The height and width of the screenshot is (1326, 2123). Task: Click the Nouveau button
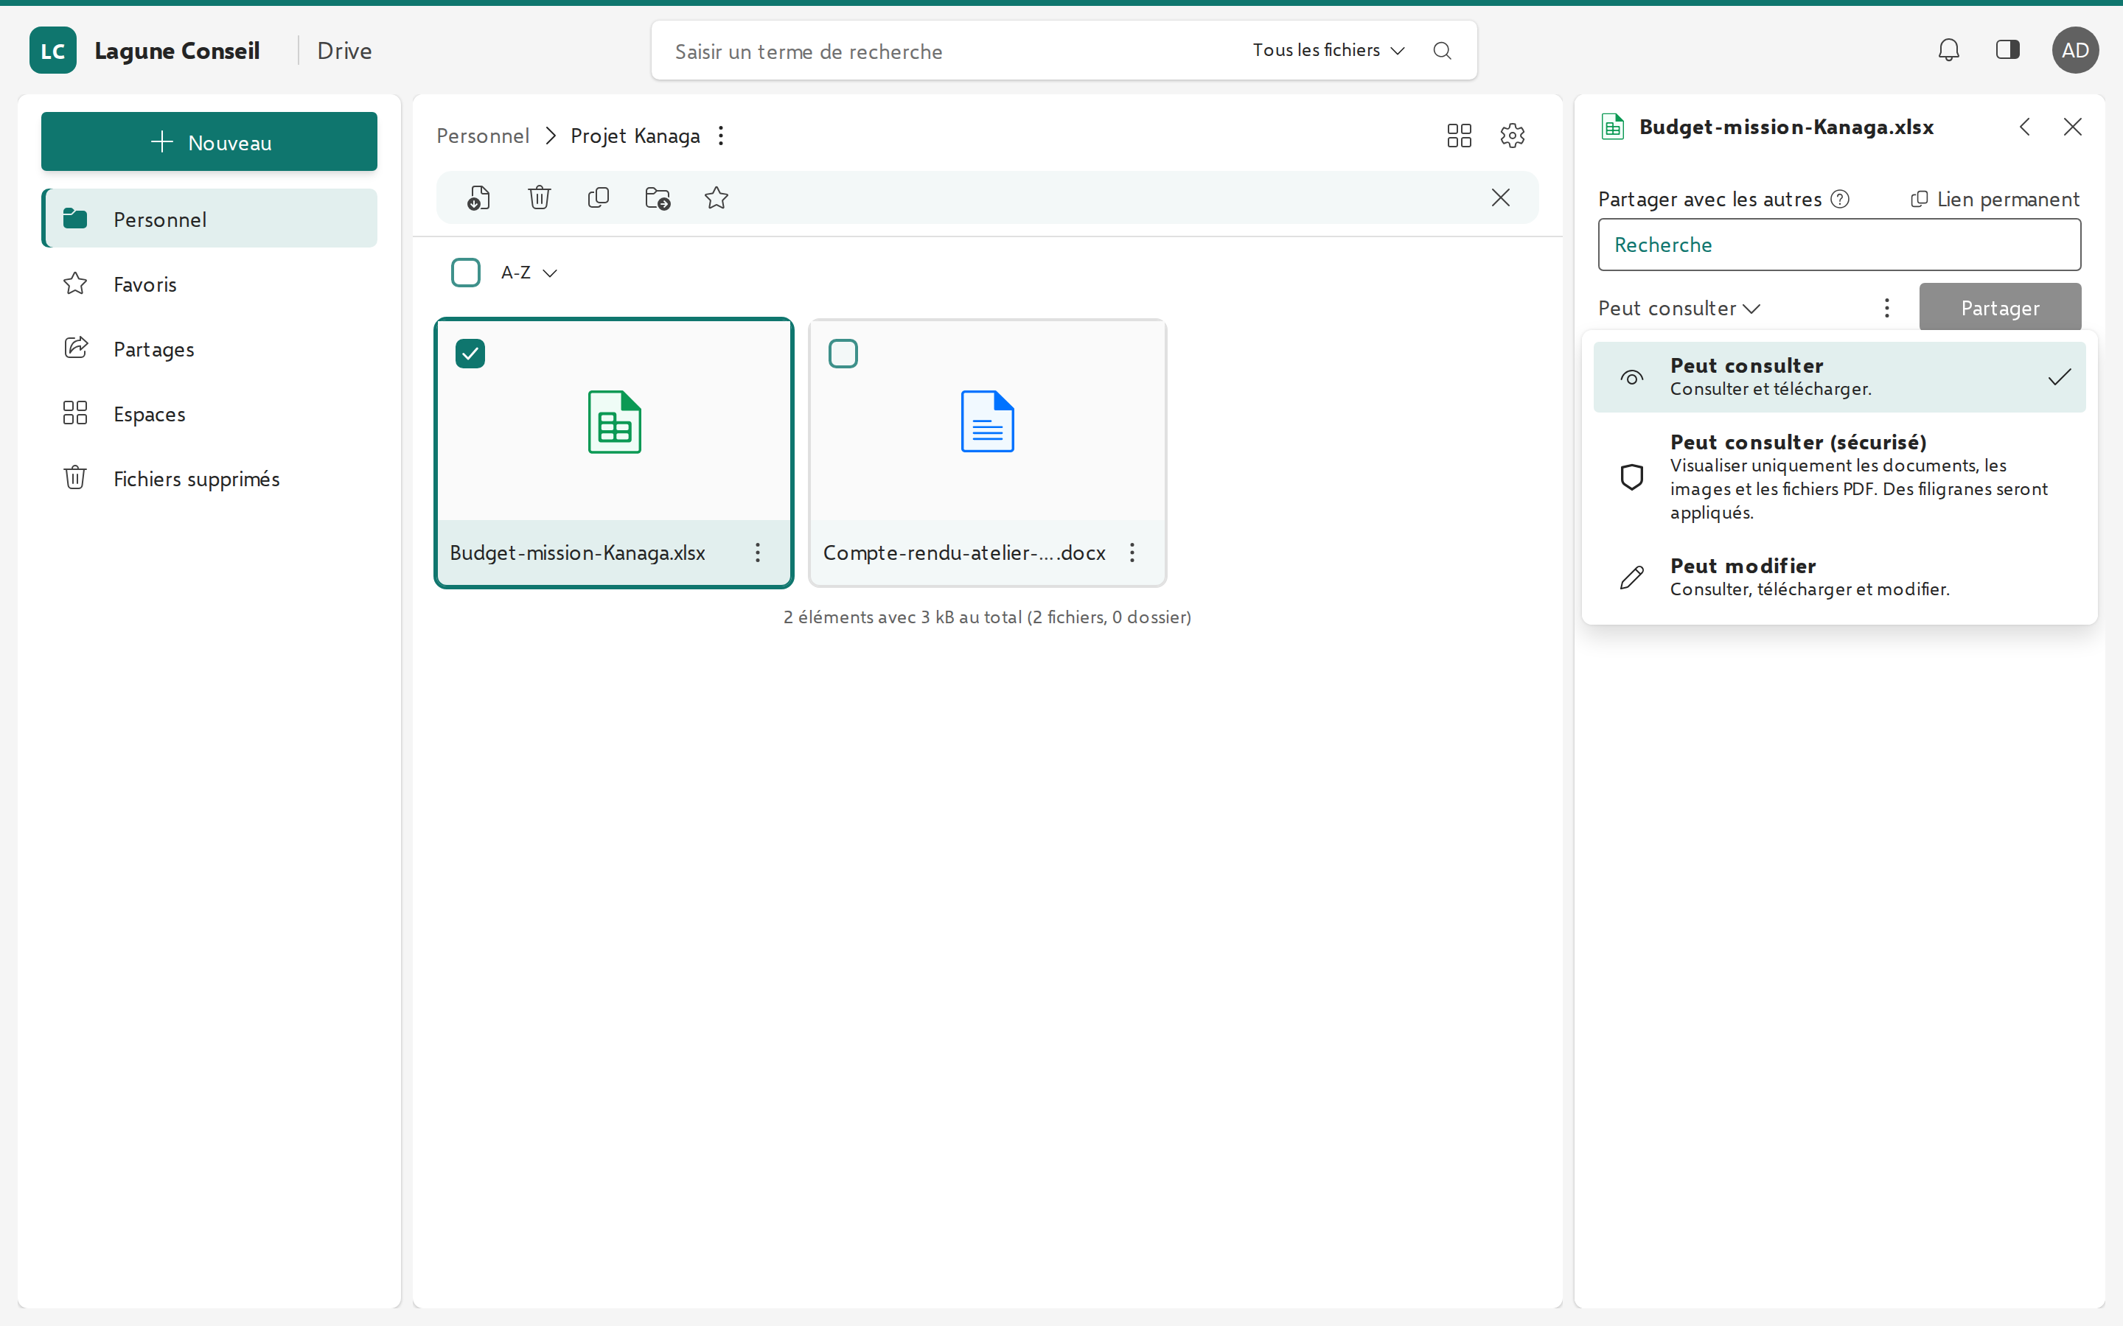pyautogui.click(x=209, y=141)
